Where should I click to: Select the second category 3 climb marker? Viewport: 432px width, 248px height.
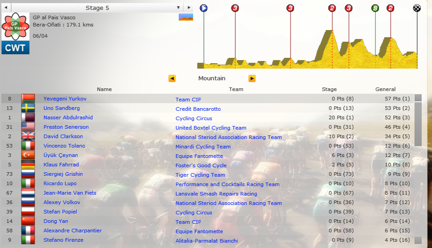point(290,8)
